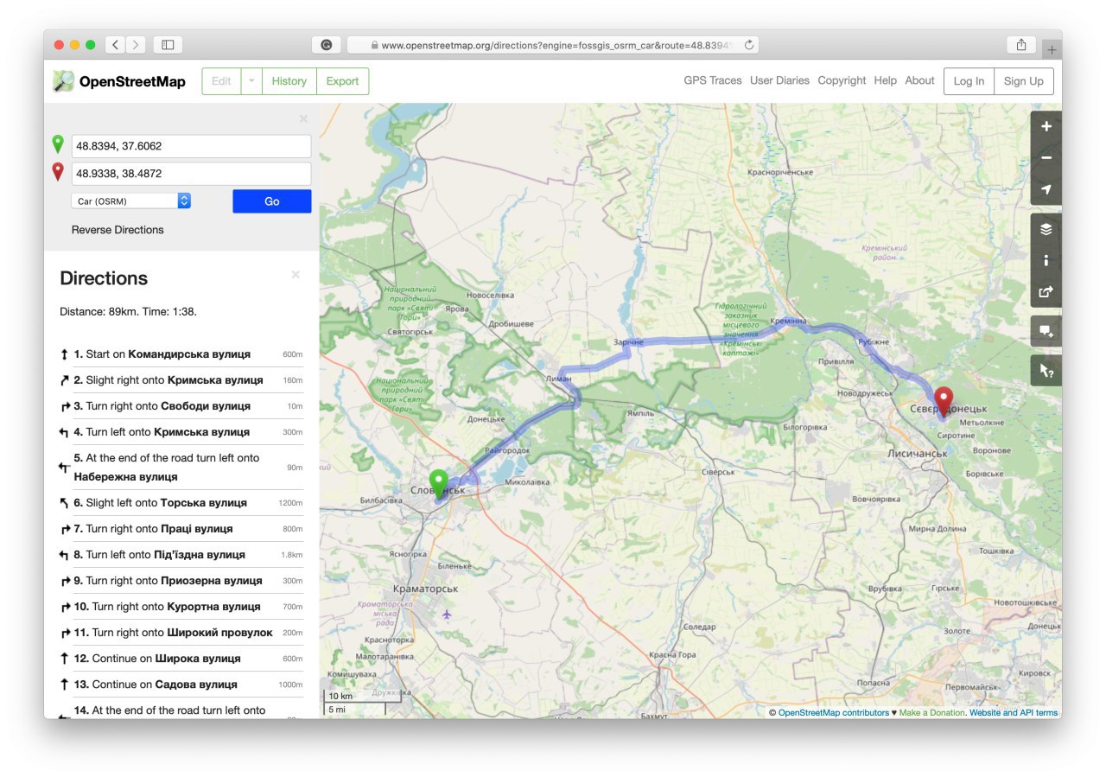Viewport: 1106px width, 777px height.
Task: Open the About page
Action: [x=919, y=80]
